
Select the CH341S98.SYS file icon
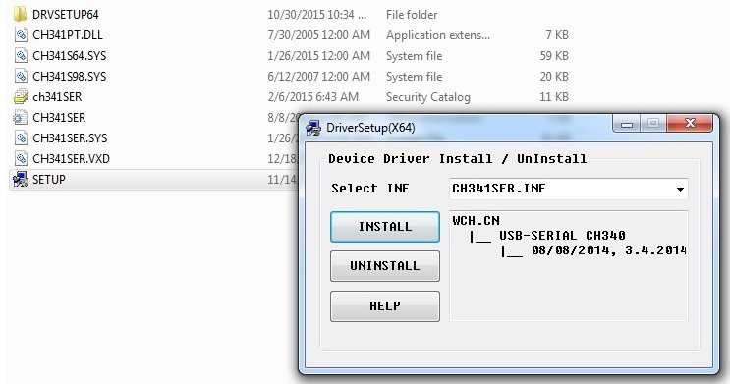coord(21,76)
